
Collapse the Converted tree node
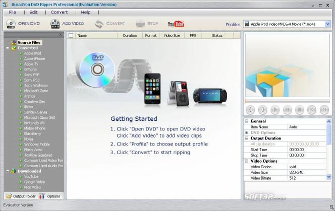click(x=8, y=48)
